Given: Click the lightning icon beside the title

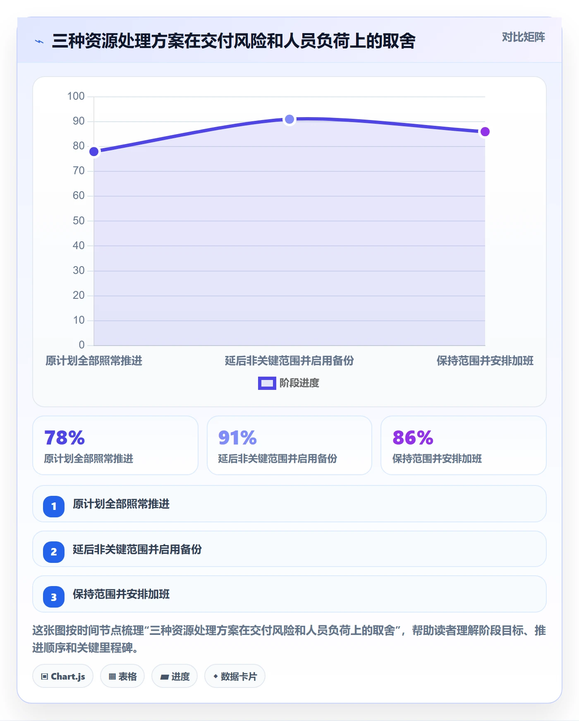Looking at the screenshot, I should tap(39, 41).
